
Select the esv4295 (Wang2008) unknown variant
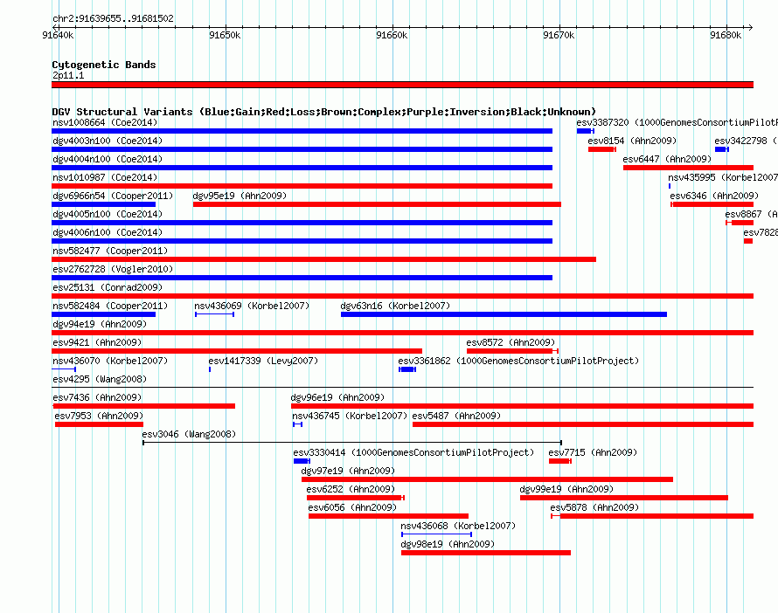pos(402,388)
